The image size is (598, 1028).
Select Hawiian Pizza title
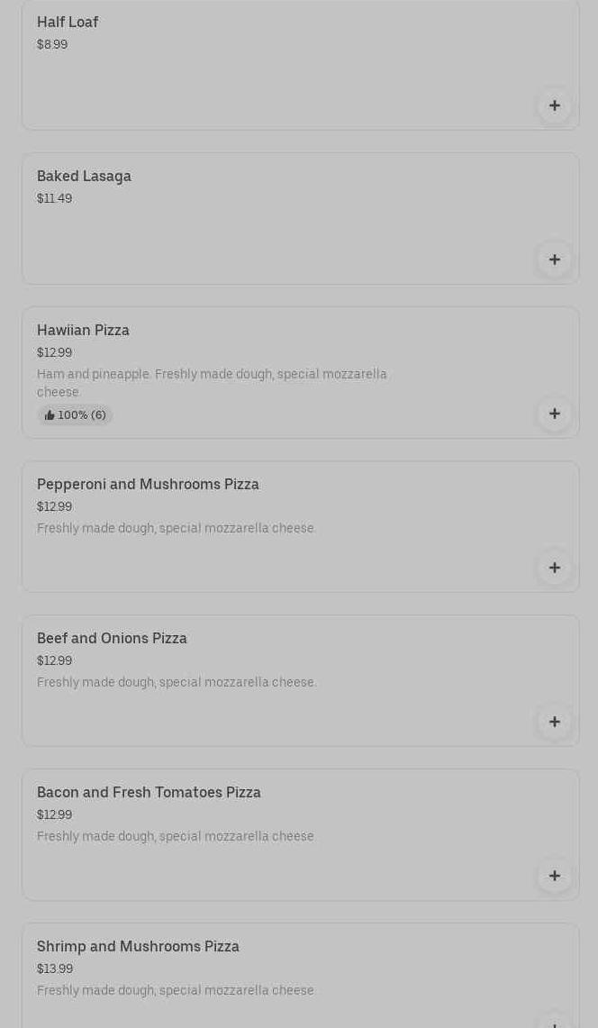(83, 331)
